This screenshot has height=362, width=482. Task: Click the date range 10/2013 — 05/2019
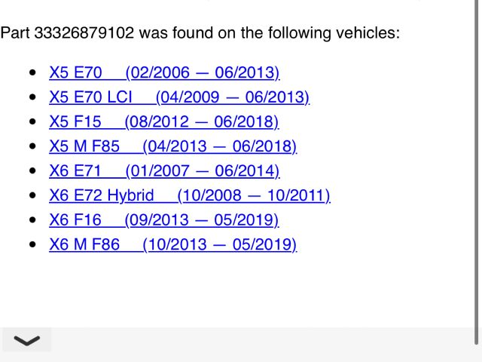220,244
